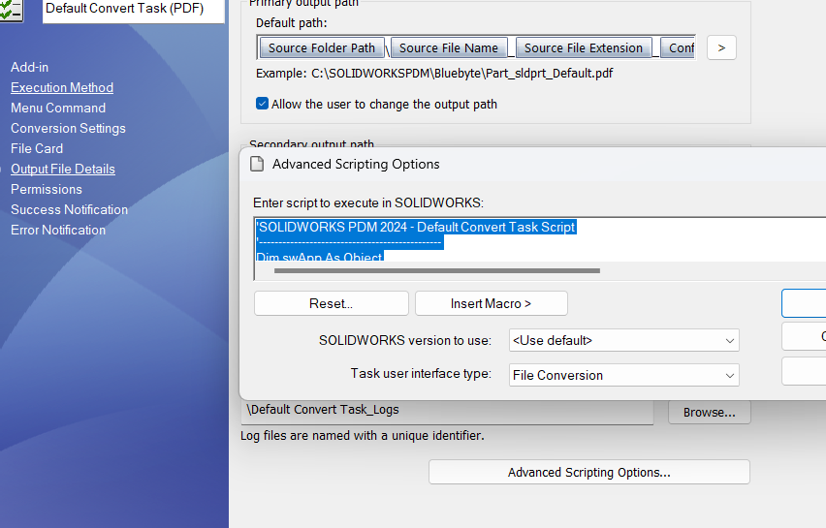This screenshot has width=826, height=528.
Task: Open the Execution Method page
Action: [x=62, y=87]
